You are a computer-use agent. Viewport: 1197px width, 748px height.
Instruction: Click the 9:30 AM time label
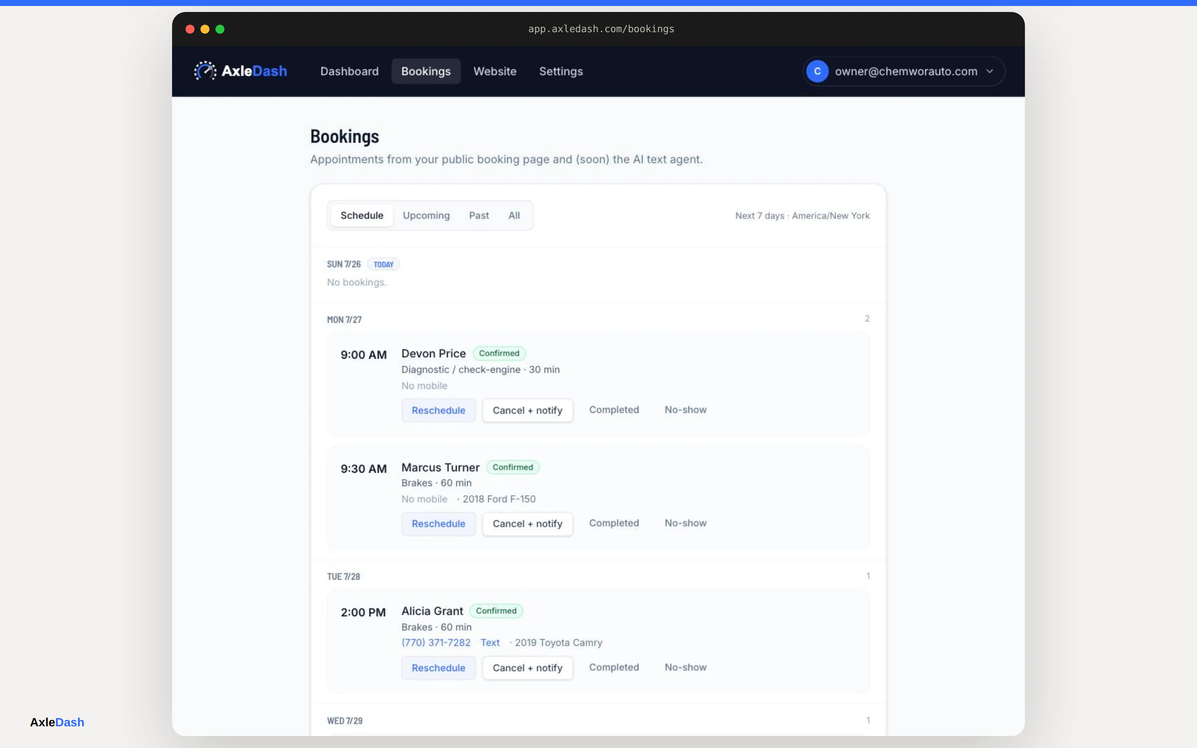point(364,469)
